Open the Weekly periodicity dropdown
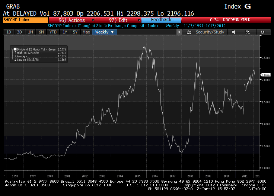 (105, 32)
